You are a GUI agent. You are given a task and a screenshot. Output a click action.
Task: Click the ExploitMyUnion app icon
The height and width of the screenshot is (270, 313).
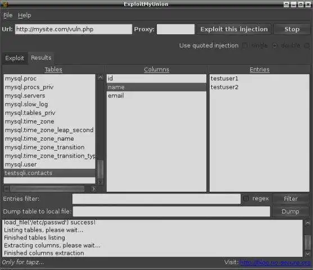coord(4,4)
